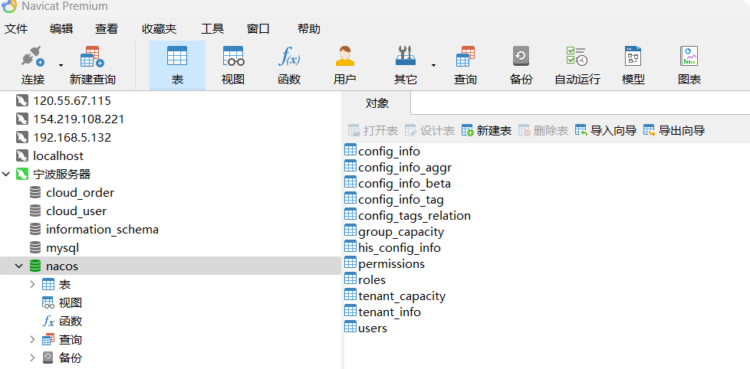The image size is (750, 369).
Task: Click the 新建表 button
Action: [486, 130]
